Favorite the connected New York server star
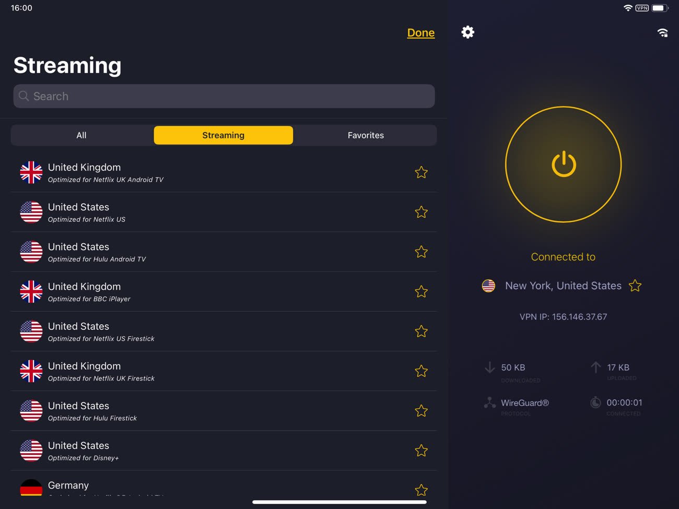 [635, 286]
